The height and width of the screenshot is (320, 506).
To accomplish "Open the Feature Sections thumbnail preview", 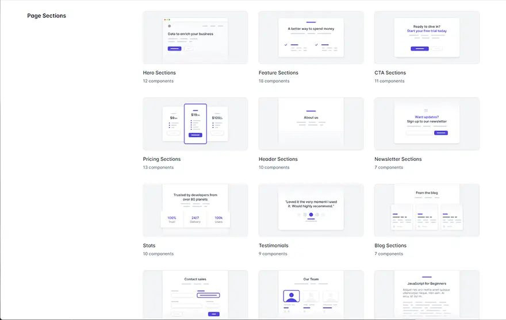I will coord(311,38).
